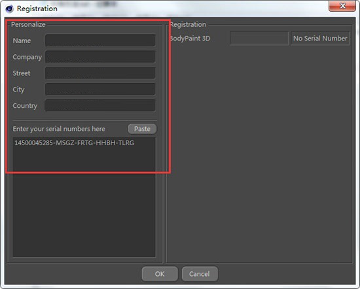The image size is (360, 289).
Task: Click the No Serial Number status box
Action: (x=320, y=39)
